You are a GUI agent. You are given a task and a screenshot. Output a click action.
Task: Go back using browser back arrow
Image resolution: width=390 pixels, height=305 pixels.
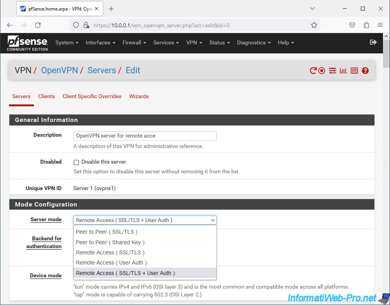(x=10, y=25)
